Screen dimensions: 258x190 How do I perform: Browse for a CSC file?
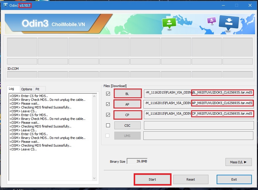[127, 125]
